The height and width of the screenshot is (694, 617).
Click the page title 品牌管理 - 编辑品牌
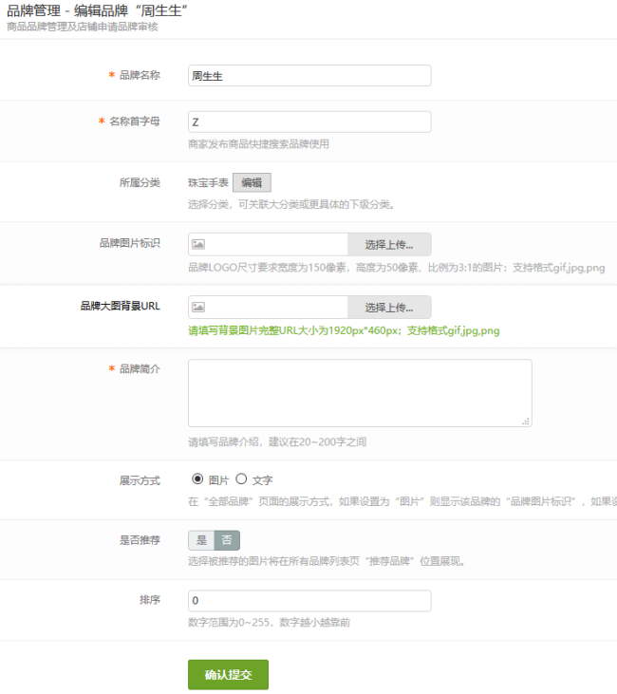[x=97, y=10]
